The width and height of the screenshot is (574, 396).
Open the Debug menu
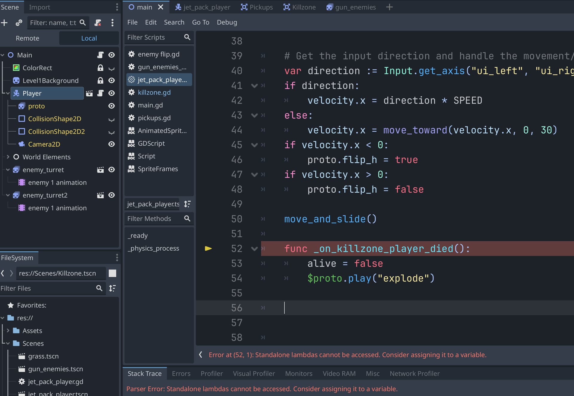point(227,22)
